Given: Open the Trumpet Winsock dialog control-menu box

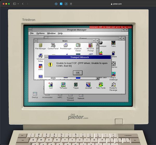Looking at the screenshot, I should click(47, 57).
